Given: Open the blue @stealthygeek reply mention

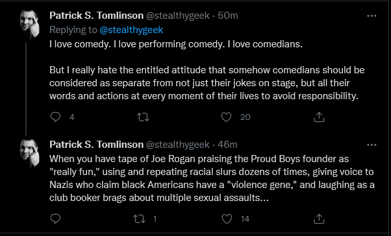Looking at the screenshot, I should coord(131,30).
